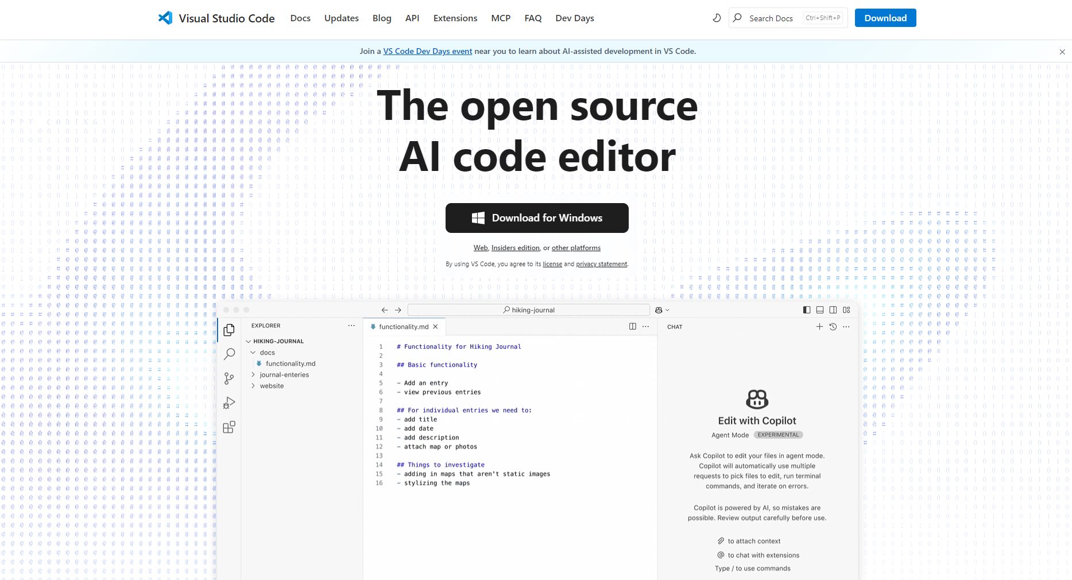
Task: Open the Run and Debug icon
Action: pos(229,403)
